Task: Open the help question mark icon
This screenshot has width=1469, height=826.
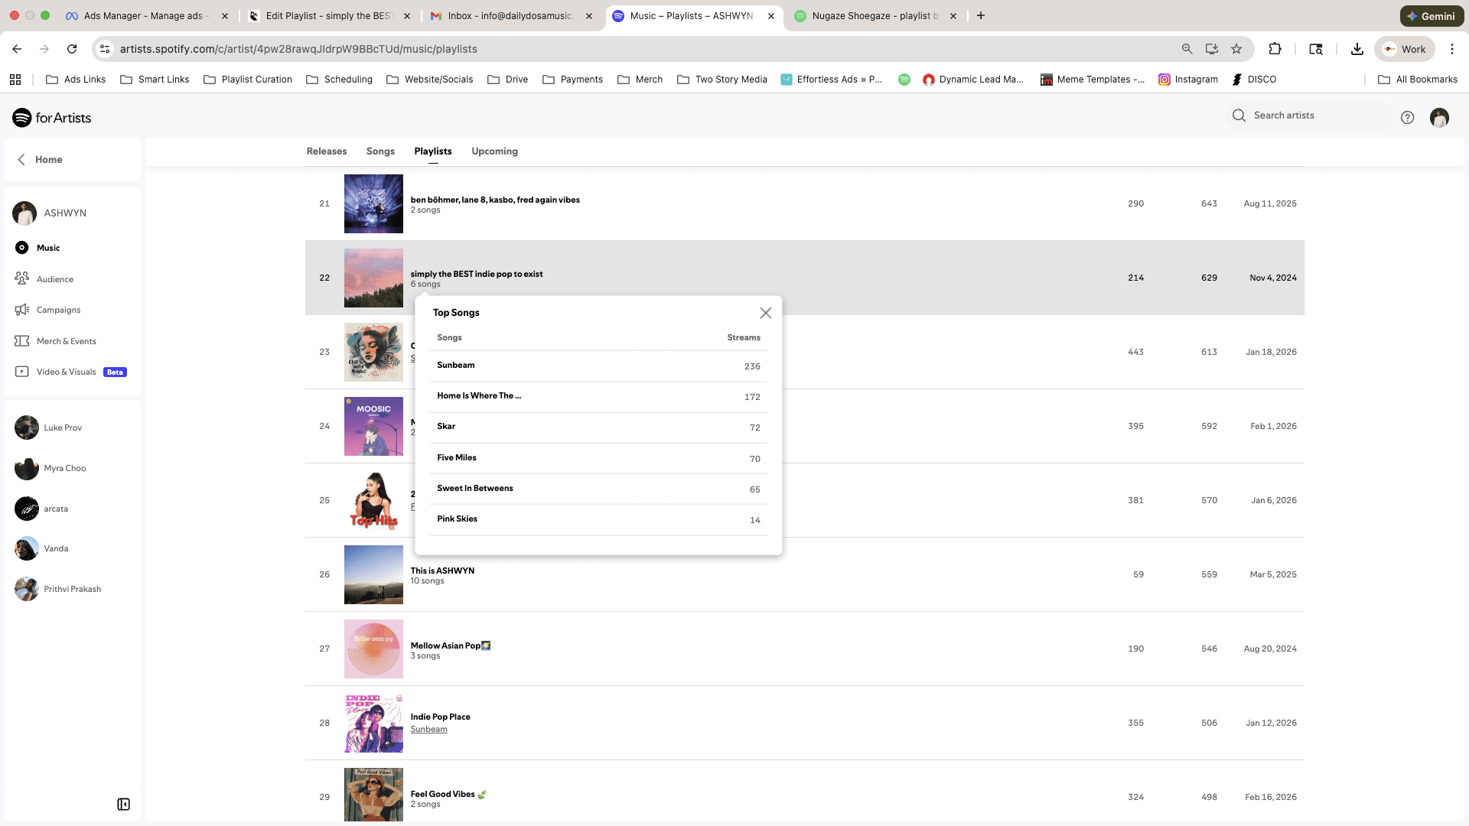Action: (x=1407, y=117)
